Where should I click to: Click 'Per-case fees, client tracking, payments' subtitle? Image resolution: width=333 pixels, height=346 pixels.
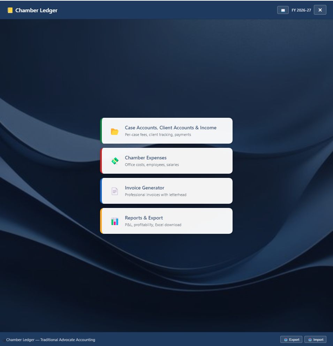coord(158,135)
